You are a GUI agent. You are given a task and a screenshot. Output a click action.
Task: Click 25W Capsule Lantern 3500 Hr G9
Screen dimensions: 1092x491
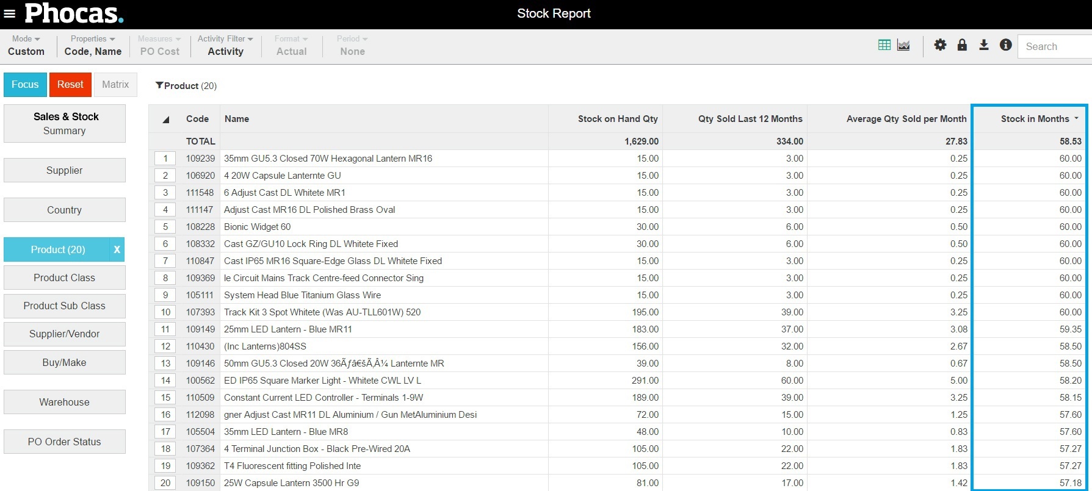tap(291, 483)
